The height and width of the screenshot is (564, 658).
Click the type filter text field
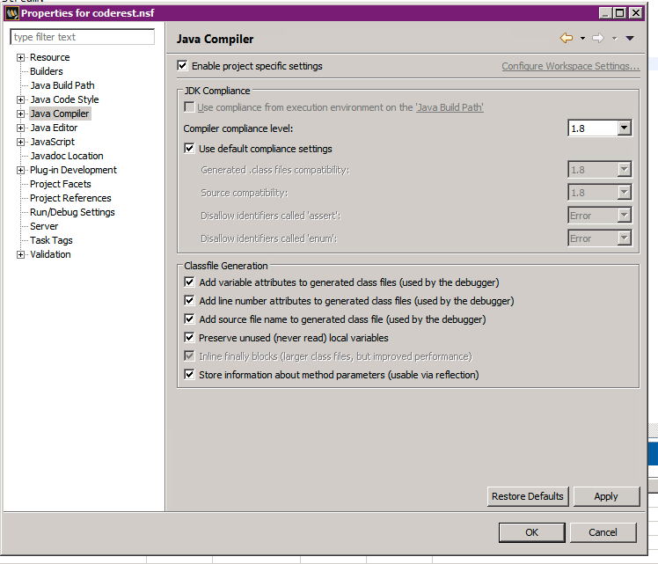82,37
